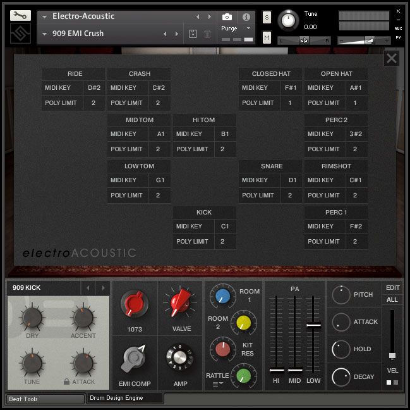The height and width of the screenshot is (410, 410).
Task: Select the previous preset before 909 EMI Crush
Action: 165,34
